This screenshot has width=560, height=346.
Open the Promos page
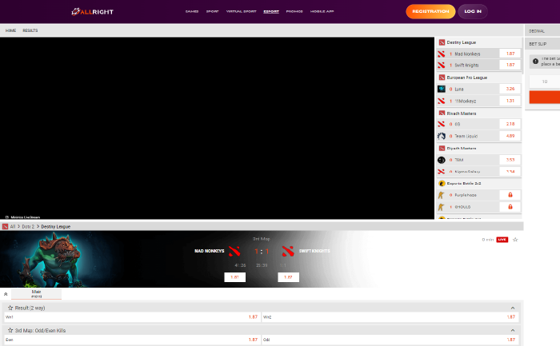[294, 11]
